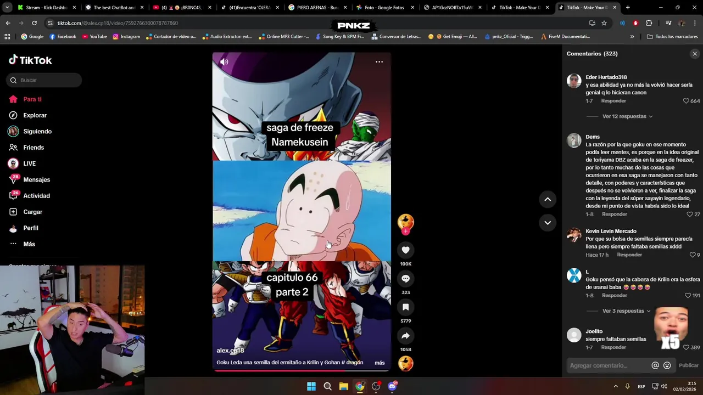The height and width of the screenshot is (395, 703).
Task: Reply to Eder Hurtado318's comment
Action: [x=613, y=101]
